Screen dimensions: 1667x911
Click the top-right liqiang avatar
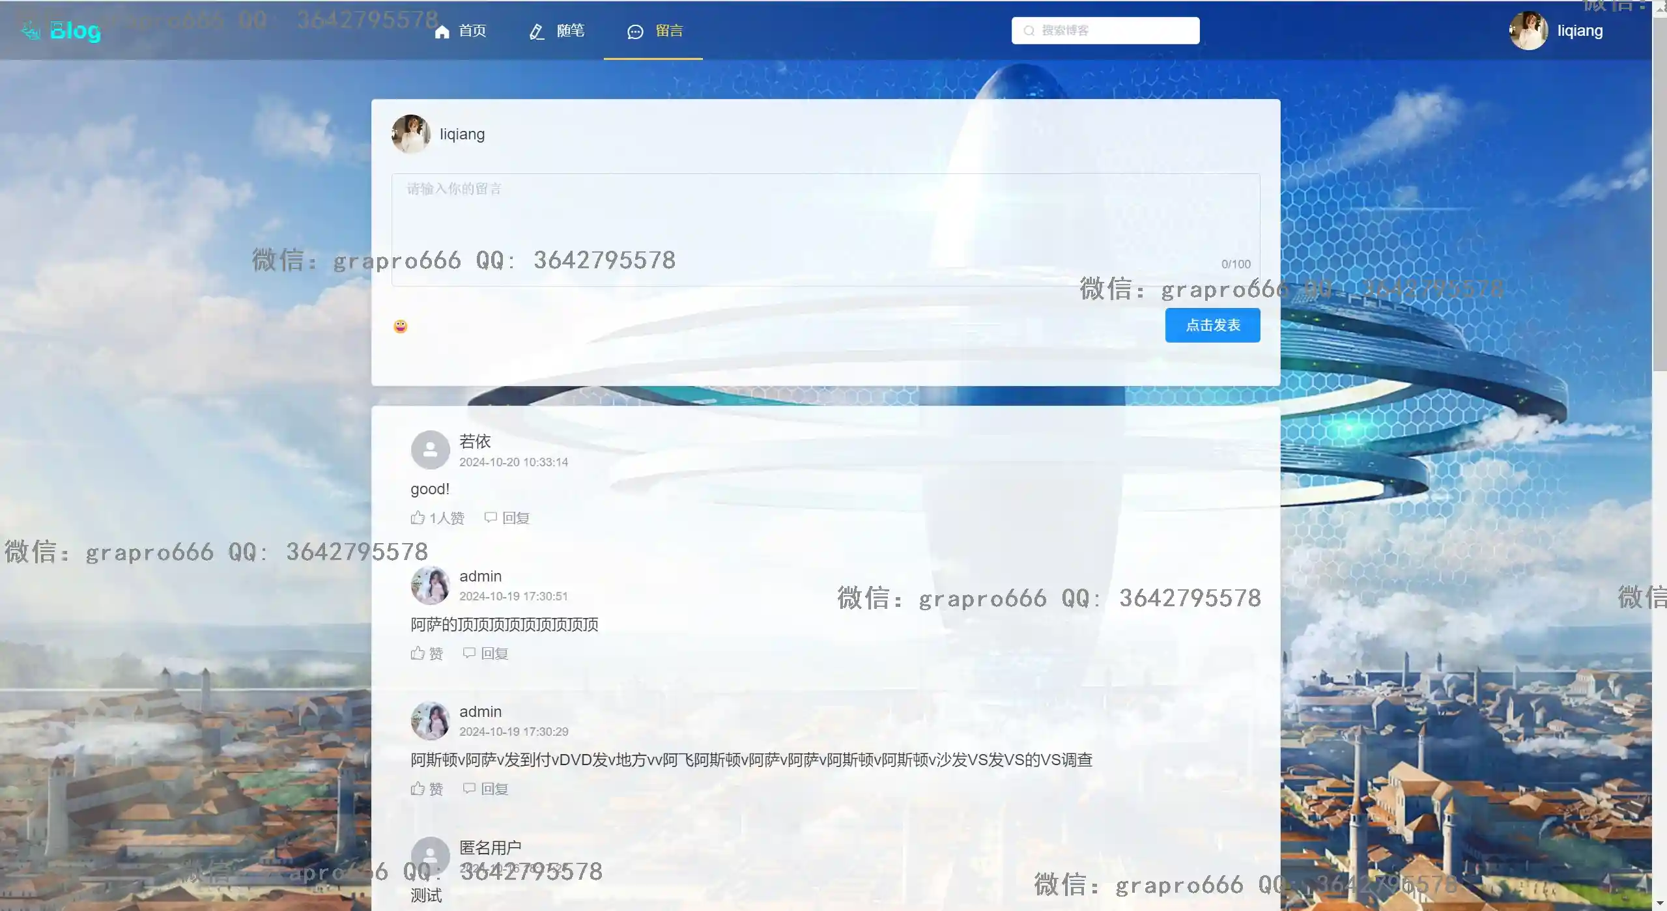coord(1528,31)
